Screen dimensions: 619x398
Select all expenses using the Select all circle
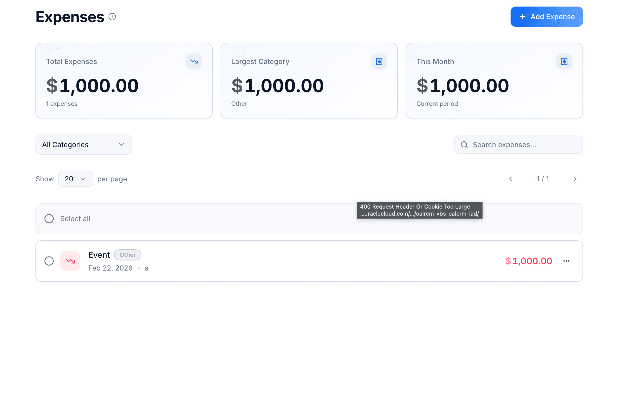point(49,219)
